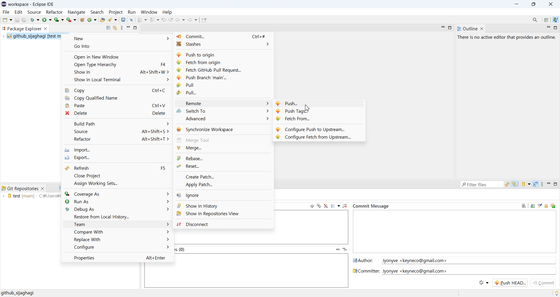Viewport: 560px width, 297px height.
Task: Click inside the Commit Message text area
Action: tap(454, 232)
